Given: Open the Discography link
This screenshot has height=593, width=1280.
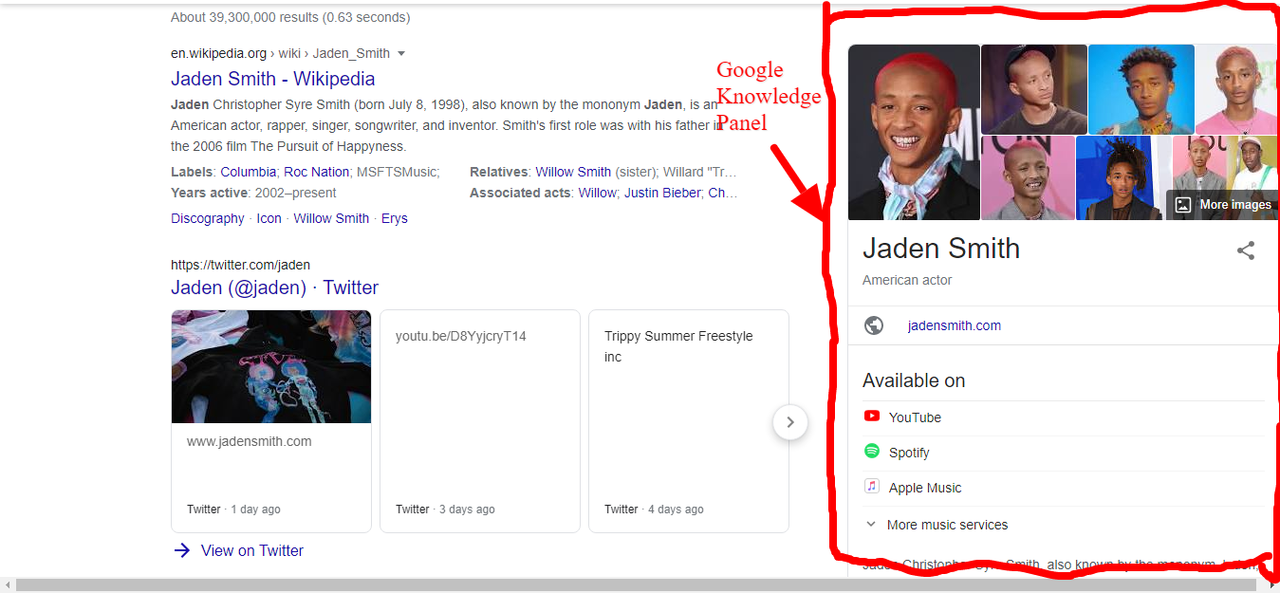Looking at the screenshot, I should click(207, 217).
